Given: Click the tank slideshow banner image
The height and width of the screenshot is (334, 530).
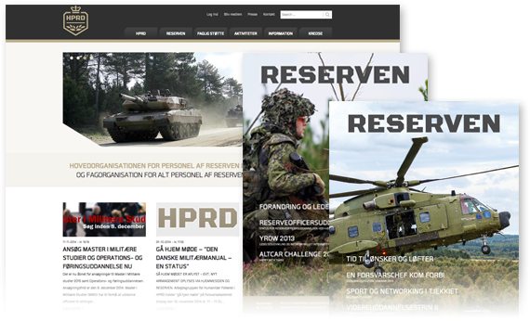Looking at the screenshot, I should pos(152,99).
